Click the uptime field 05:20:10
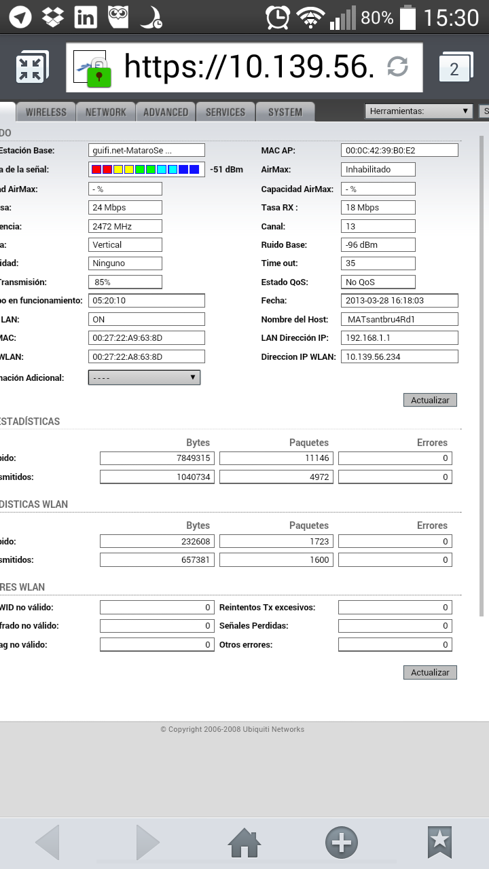 (147, 300)
